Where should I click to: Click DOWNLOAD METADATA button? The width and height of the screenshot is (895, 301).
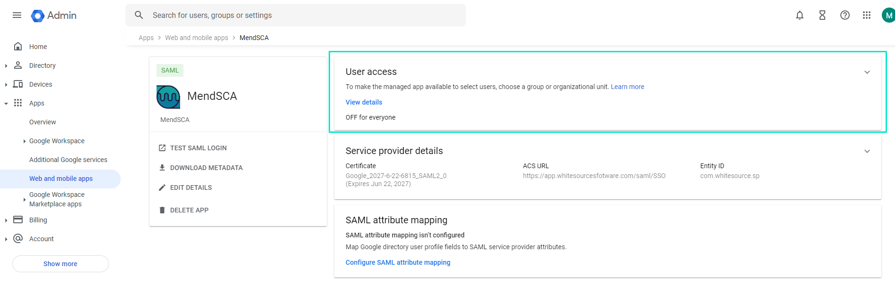point(206,168)
